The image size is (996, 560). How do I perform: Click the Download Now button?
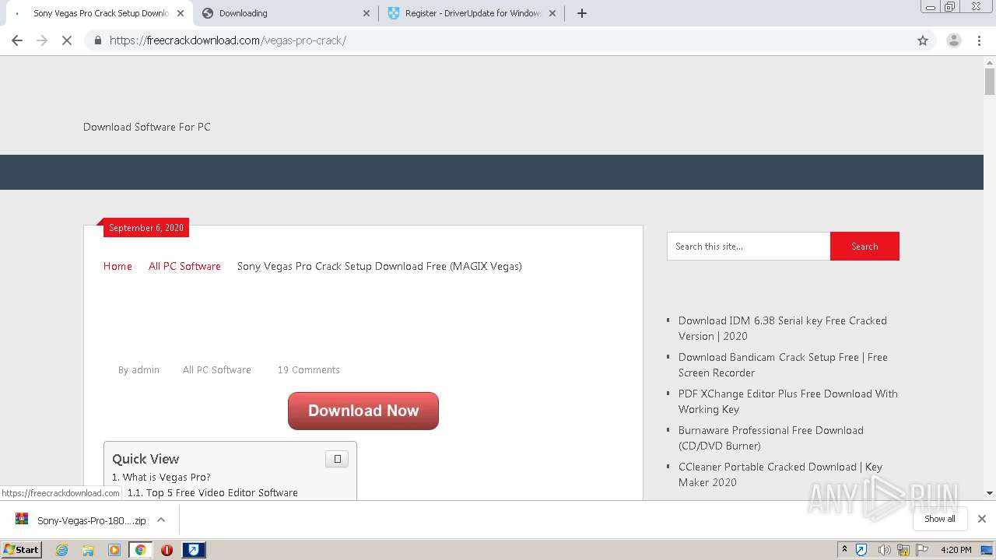(363, 411)
